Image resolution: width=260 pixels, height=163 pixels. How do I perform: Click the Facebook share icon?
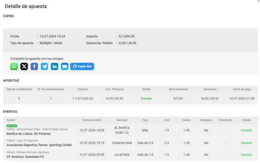(35, 66)
